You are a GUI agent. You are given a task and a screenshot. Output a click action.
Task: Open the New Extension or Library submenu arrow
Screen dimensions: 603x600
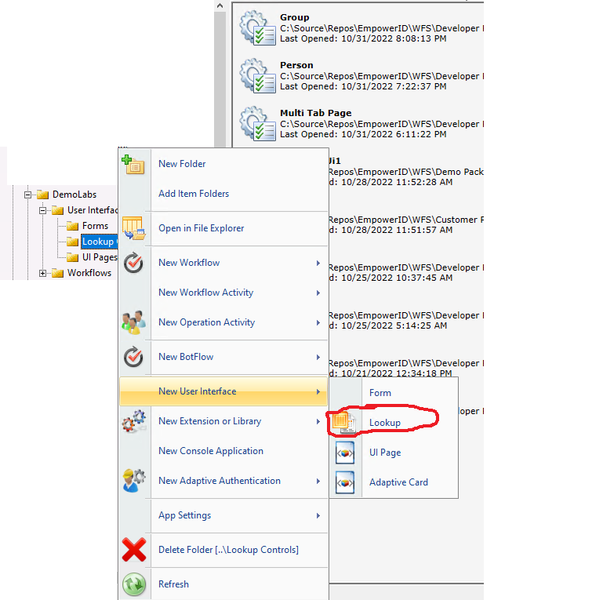pyautogui.click(x=318, y=421)
